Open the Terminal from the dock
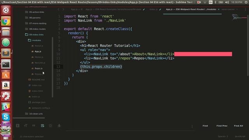This screenshot has width=249, height=140. pyautogui.click(x=6, y=64)
